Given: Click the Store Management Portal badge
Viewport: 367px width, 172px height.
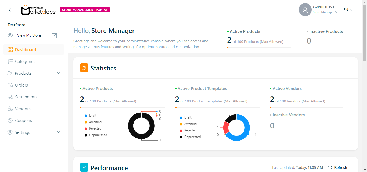Looking at the screenshot, I should point(85,10).
